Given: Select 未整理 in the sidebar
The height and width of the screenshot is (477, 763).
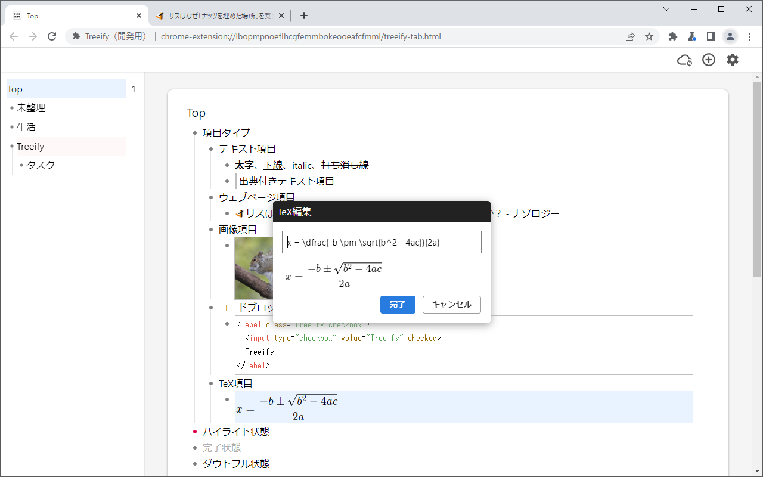Looking at the screenshot, I should [x=31, y=108].
